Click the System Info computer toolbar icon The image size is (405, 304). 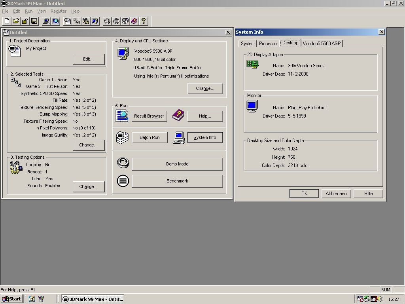tap(46, 21)
